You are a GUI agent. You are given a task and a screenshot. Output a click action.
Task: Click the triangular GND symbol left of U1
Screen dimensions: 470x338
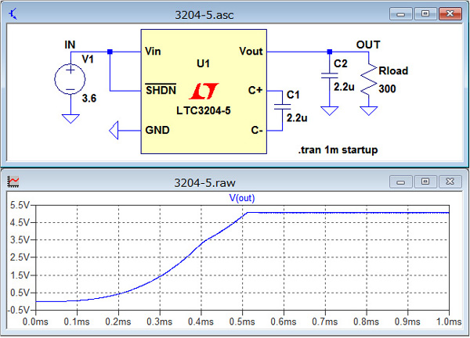[115, 129]
